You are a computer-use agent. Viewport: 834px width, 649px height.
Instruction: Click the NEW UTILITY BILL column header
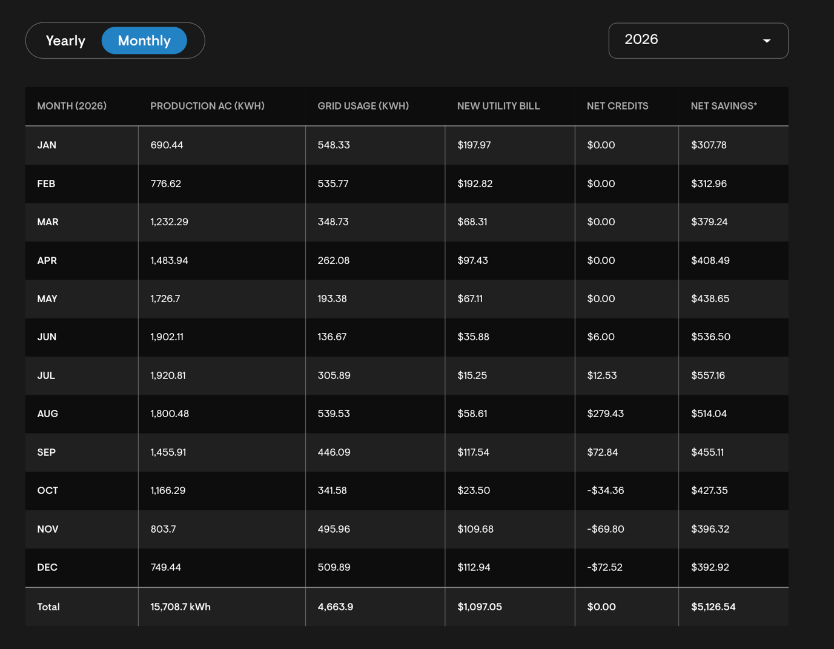498,106
